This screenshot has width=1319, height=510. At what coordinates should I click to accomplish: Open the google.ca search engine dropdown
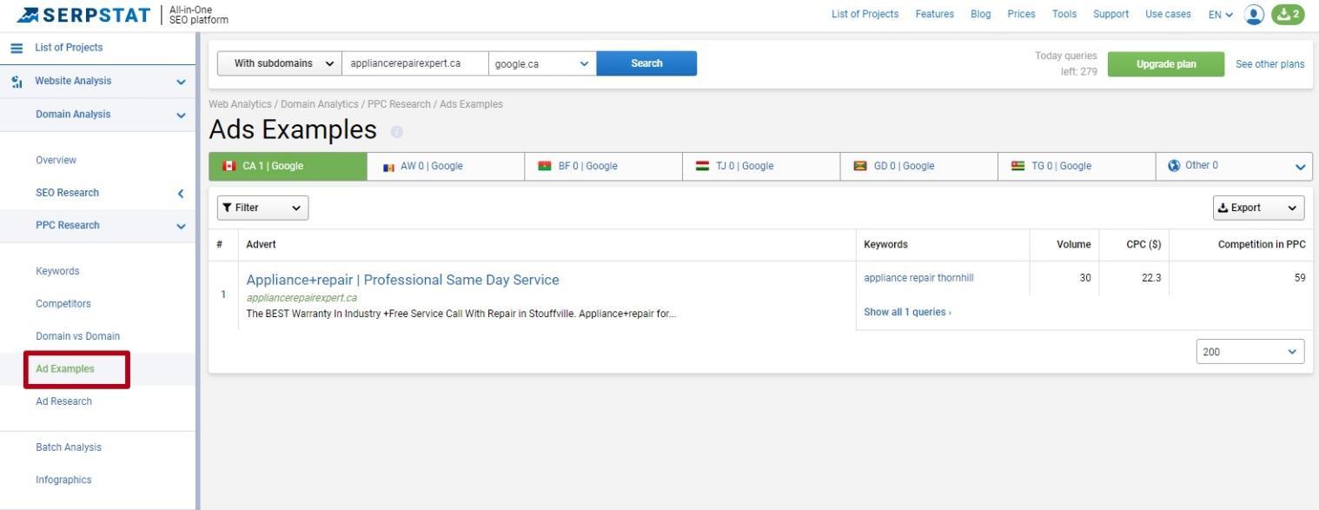tap(542, 63)
